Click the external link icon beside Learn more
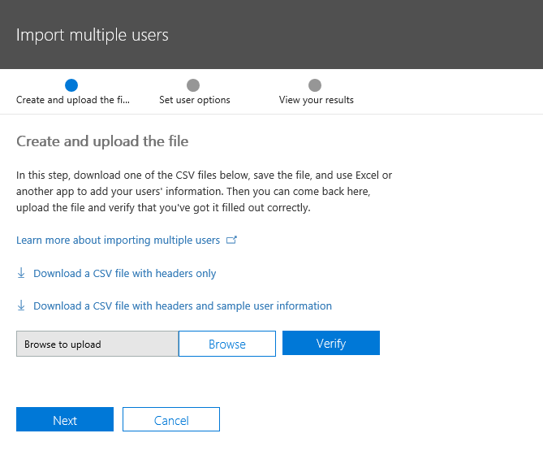 231,240
